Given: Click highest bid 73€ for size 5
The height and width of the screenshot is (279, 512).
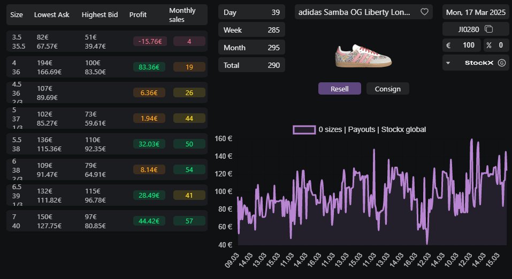Looking at the screenshot, I should pyautogui.click(x=91, y=114).
